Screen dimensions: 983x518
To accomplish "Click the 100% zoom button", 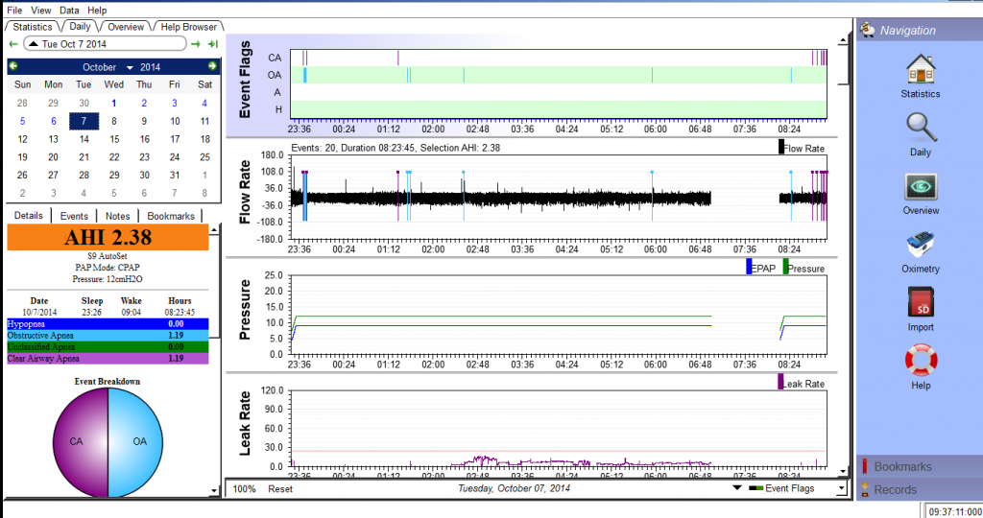I will [244, 489].
